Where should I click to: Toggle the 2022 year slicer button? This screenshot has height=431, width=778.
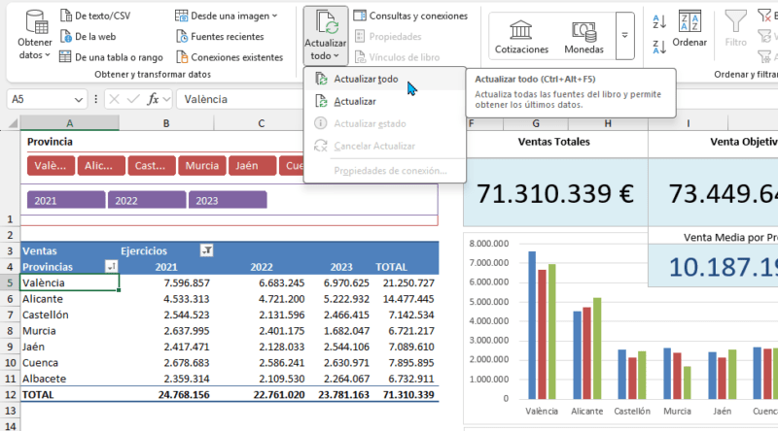pos(147,200)
